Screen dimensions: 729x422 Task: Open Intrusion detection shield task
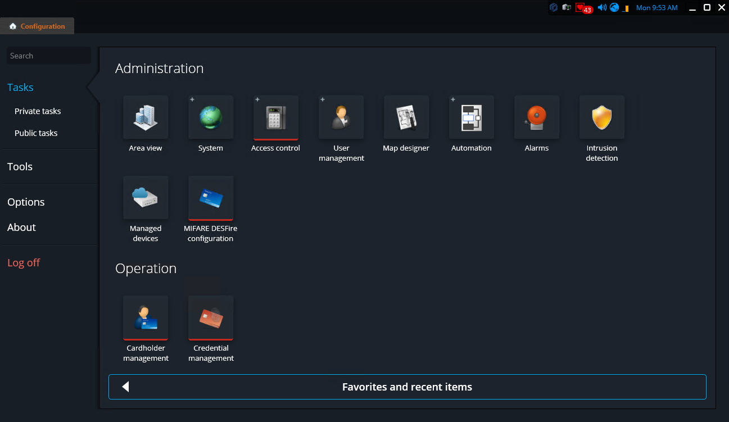[x=602, y=117]
